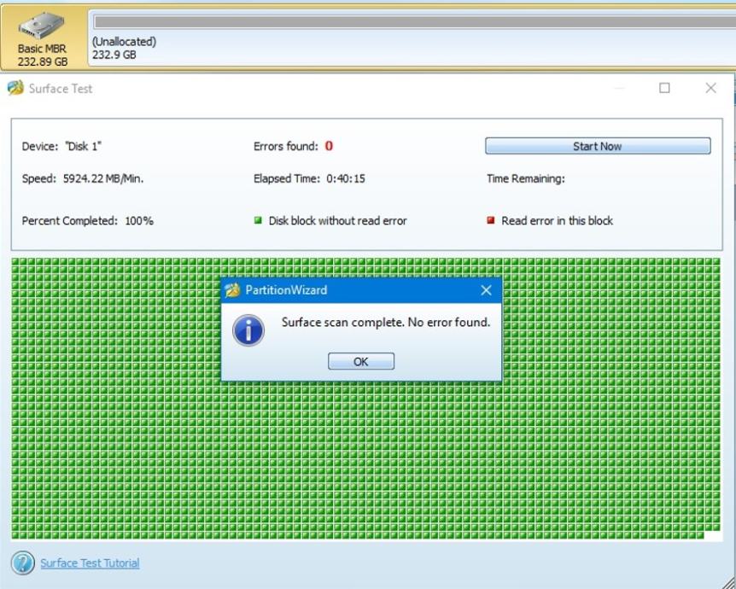Click "Read error in this block" legend text
Viewport: 736px width, 589px height.
point(558,220)
